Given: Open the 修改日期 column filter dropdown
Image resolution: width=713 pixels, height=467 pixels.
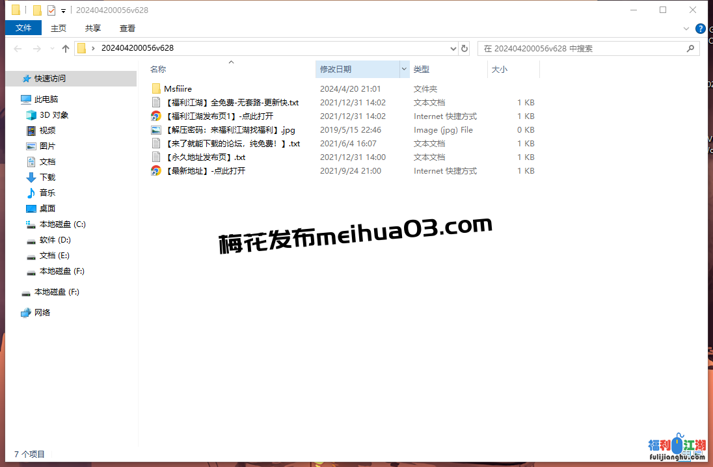Looking at the screenshot, I should pos(404,69).
